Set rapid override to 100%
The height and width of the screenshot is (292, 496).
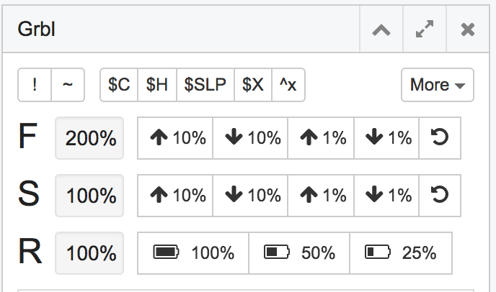tap(193, 252)
